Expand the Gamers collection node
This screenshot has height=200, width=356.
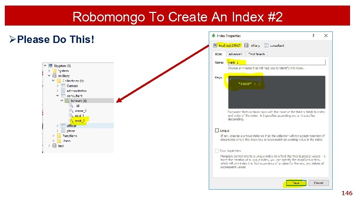point(57,86)
